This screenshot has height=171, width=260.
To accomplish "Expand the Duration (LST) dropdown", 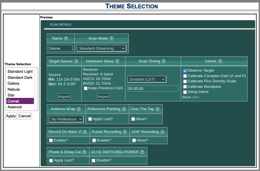I will (147, 79).
